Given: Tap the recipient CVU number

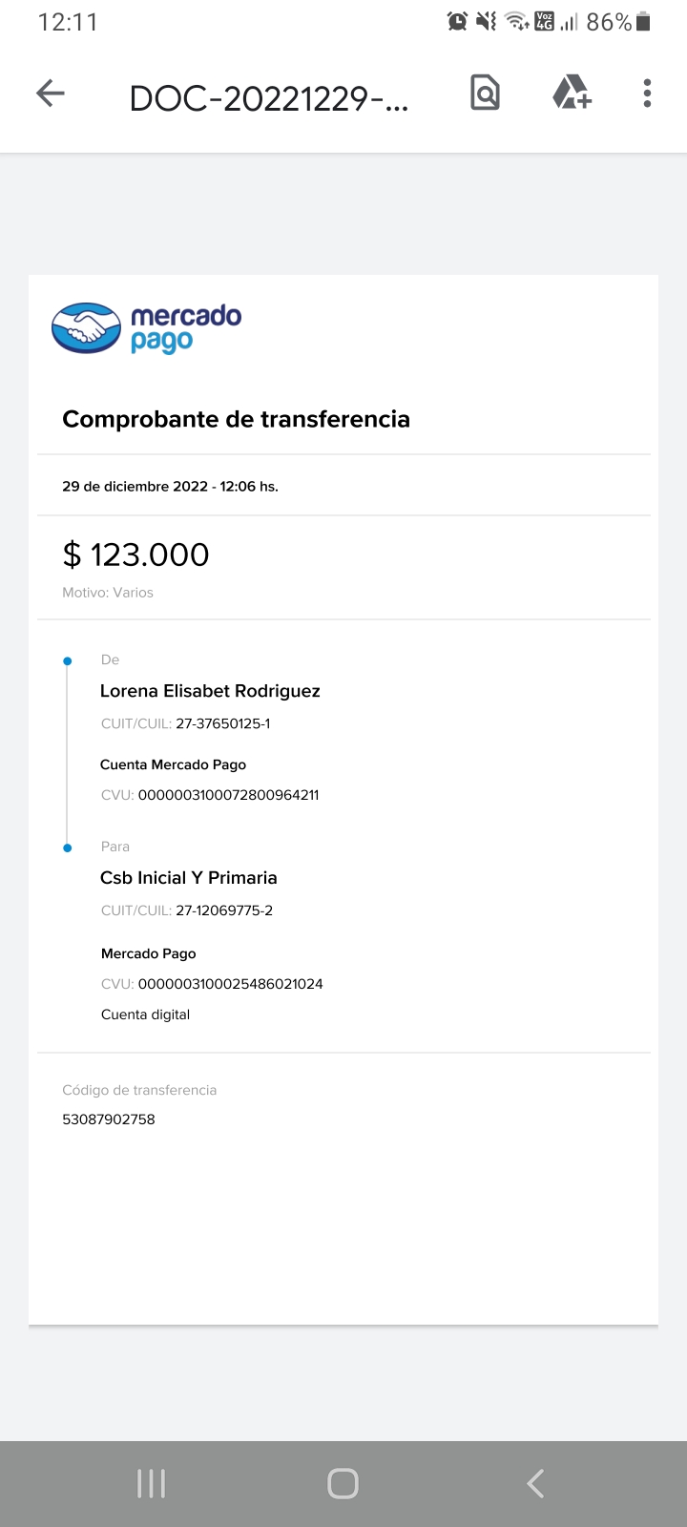Looking at the screenshot, I should (230, 984).
